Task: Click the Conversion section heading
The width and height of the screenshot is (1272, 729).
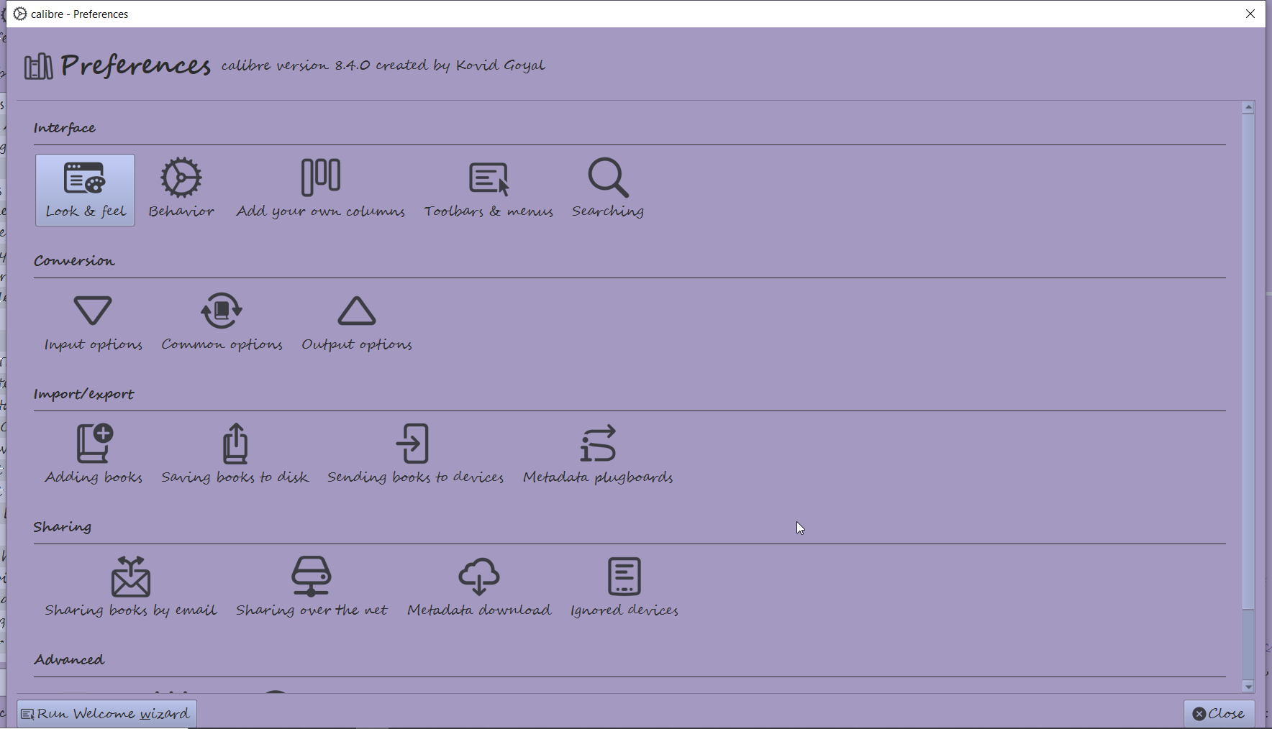Action: coord(74,261)
